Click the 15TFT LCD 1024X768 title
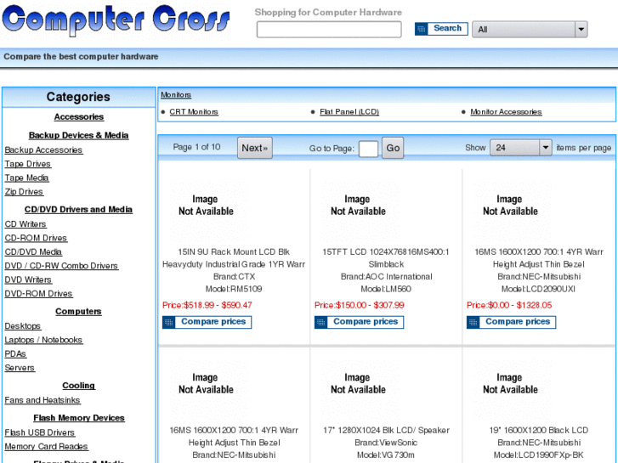Screen dimensions: 618x463 (x=386, y=258)
